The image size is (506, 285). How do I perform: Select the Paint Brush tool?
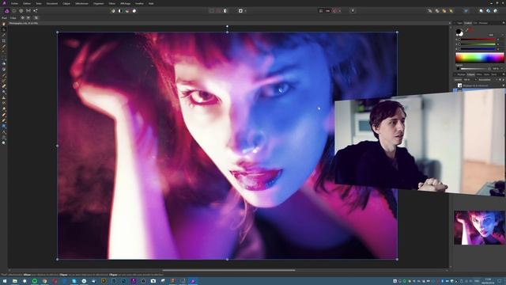pos(4,75)
